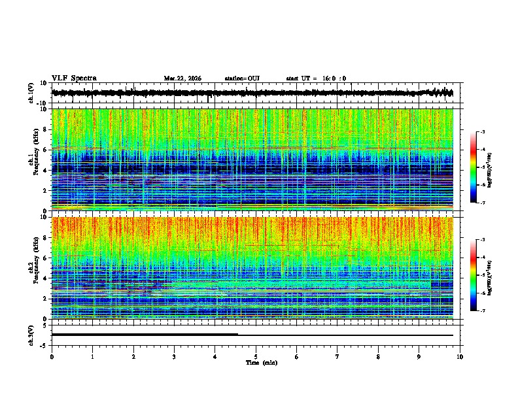Image resolution: width=518 pixels, height=400 pixels.
Task: Click the "6" kHz tick on ch.1 spectrogram
Action: 45,150
